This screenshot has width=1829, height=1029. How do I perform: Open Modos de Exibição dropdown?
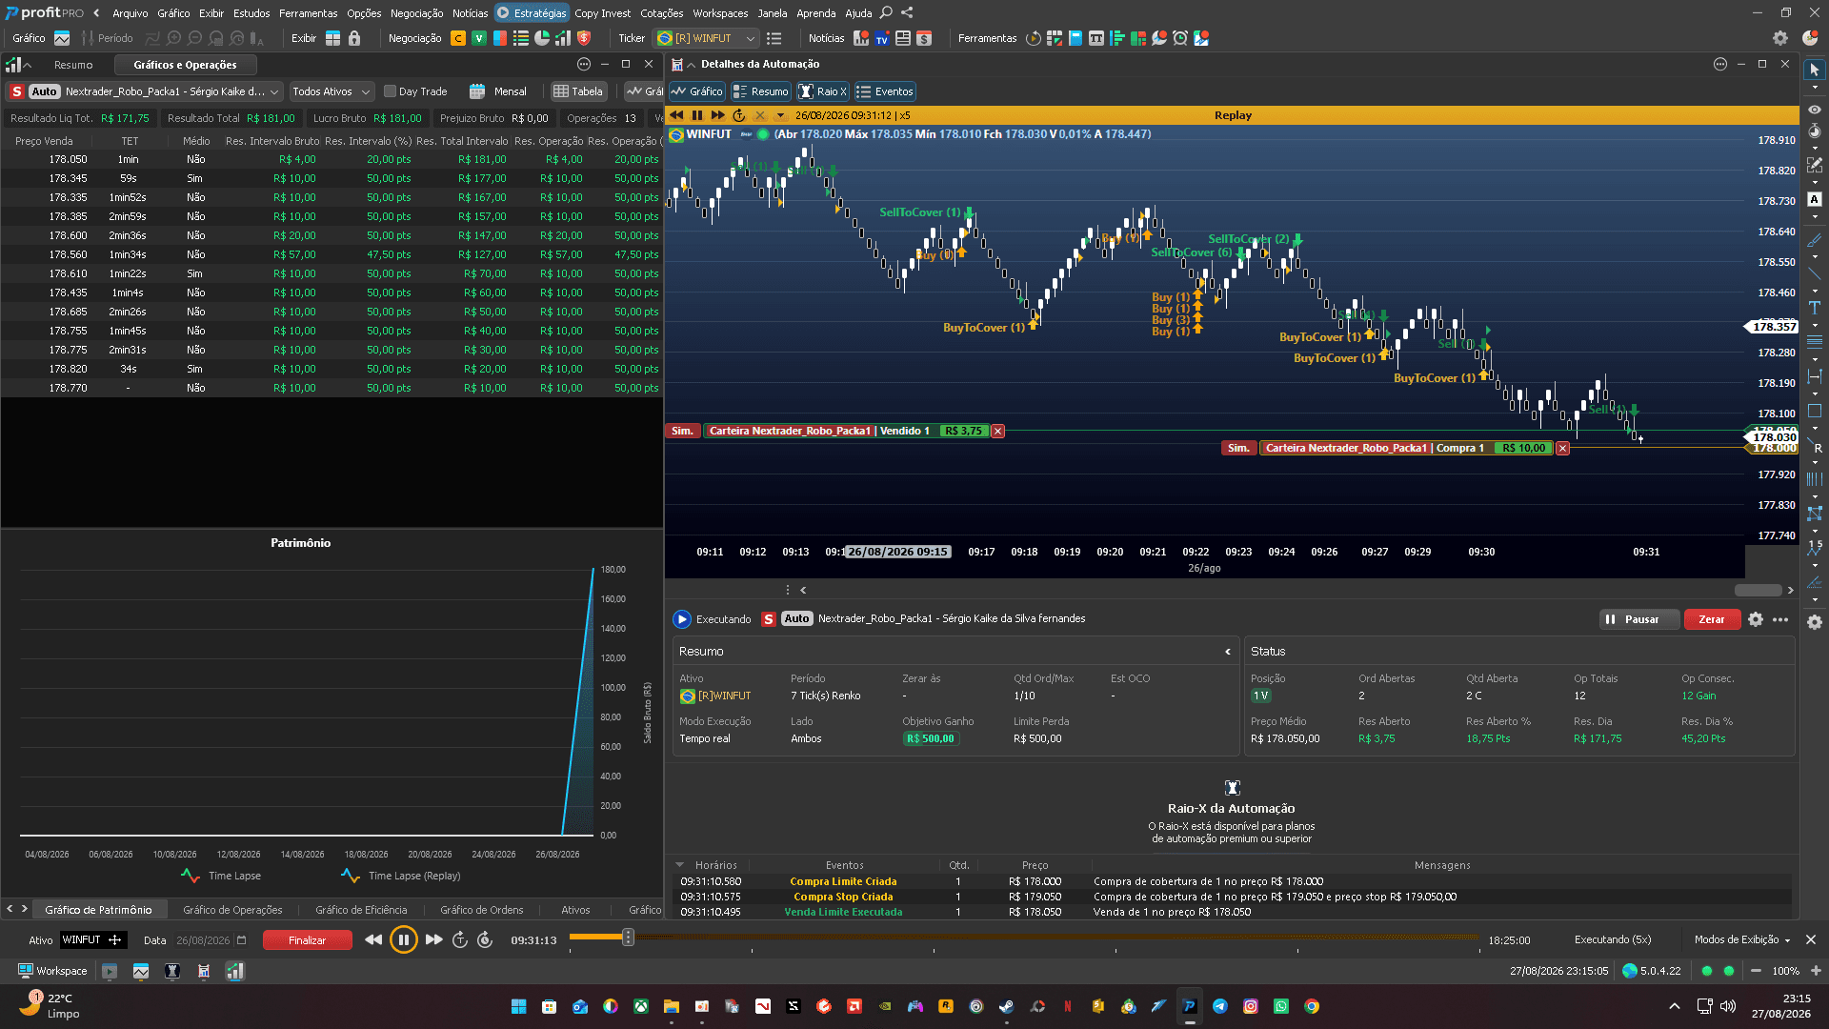pos(1742,939)
